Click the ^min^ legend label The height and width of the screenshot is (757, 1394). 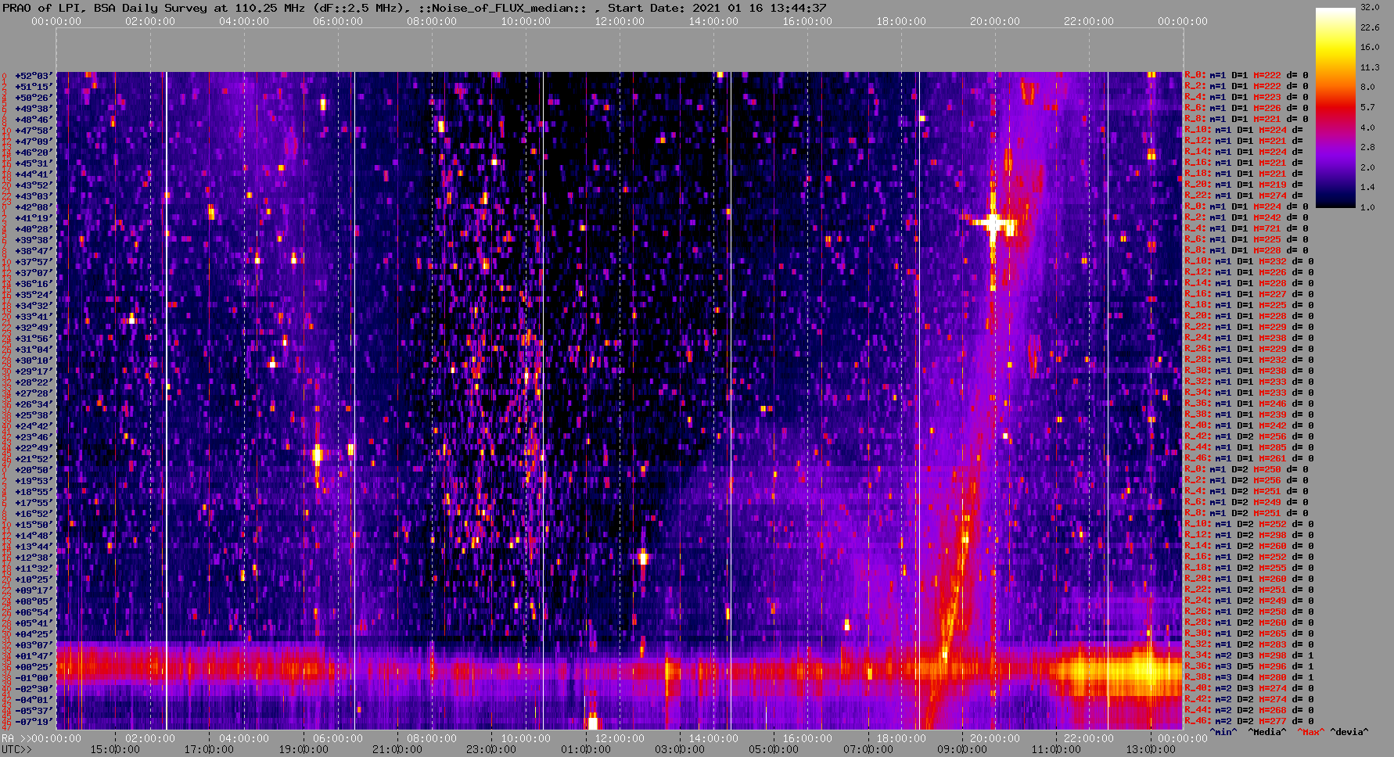pos(1223,733)
